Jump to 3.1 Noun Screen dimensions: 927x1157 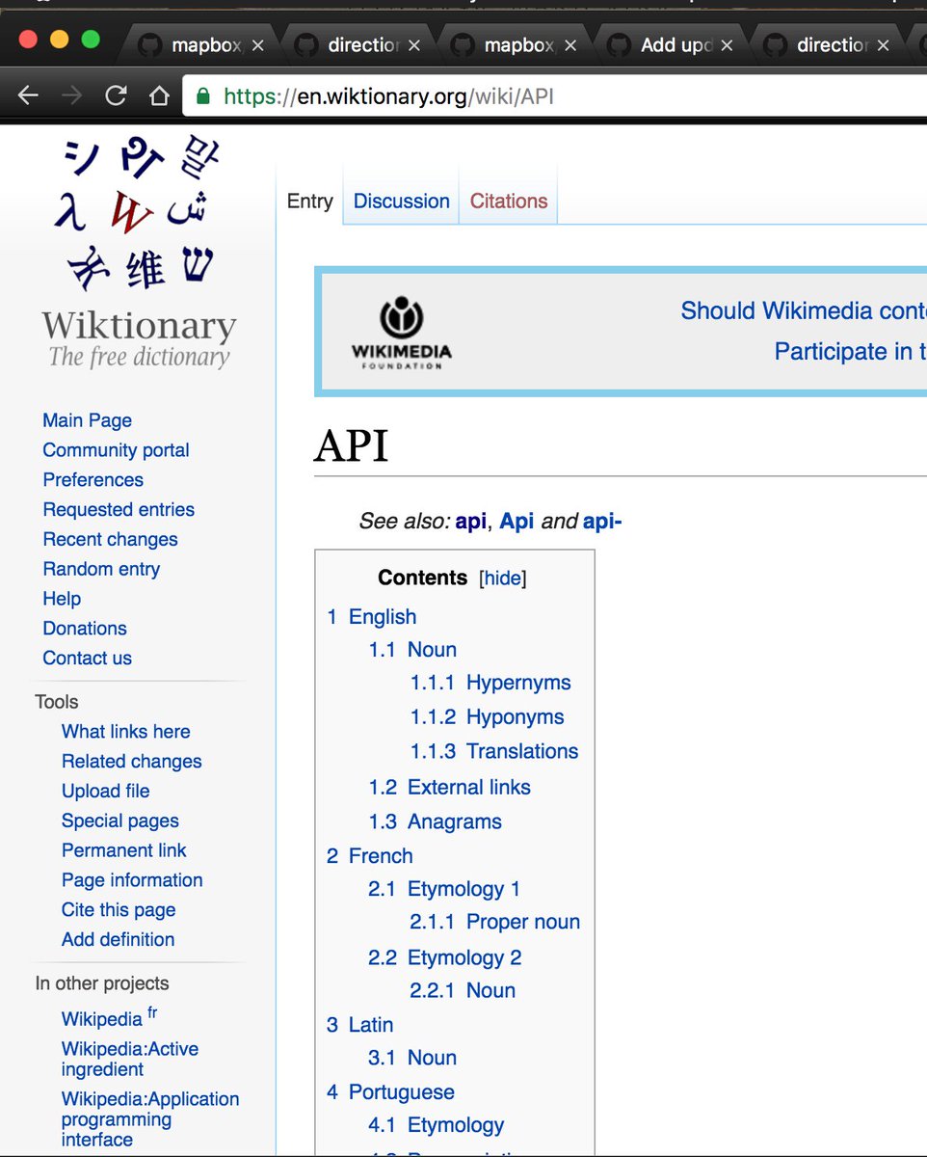tap(412, 1058)
